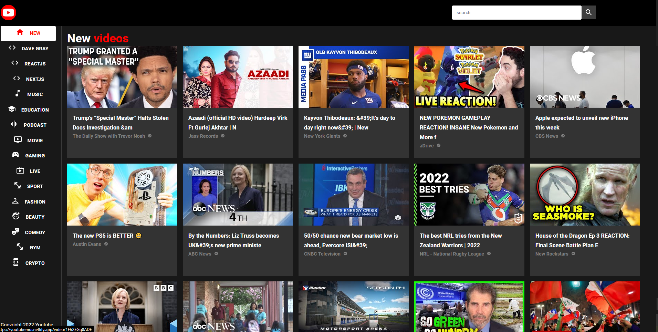Open the REACTJS category
658x332 pixels.
(x=35, y=64)
